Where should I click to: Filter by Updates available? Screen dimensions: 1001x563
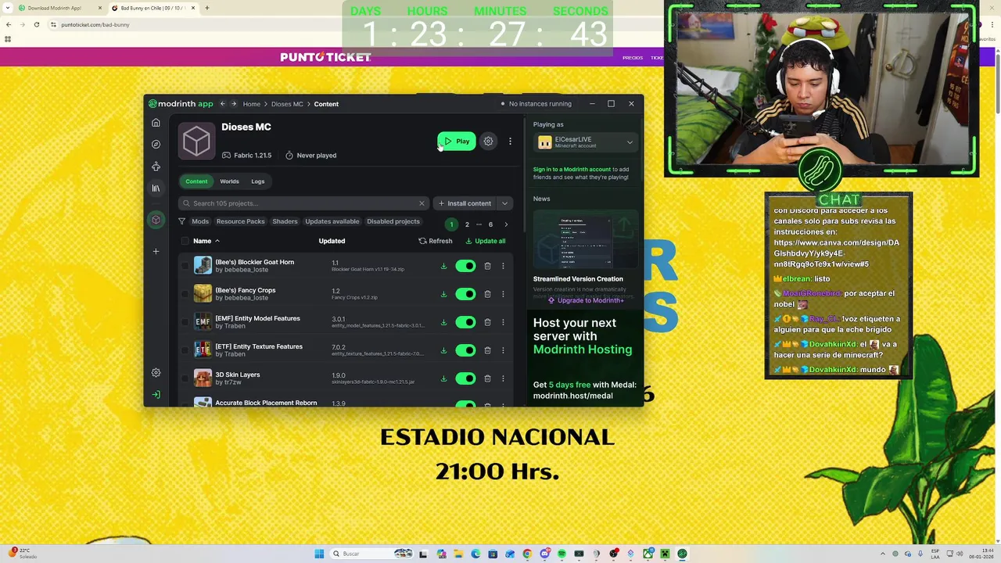(x=332, y=221)
